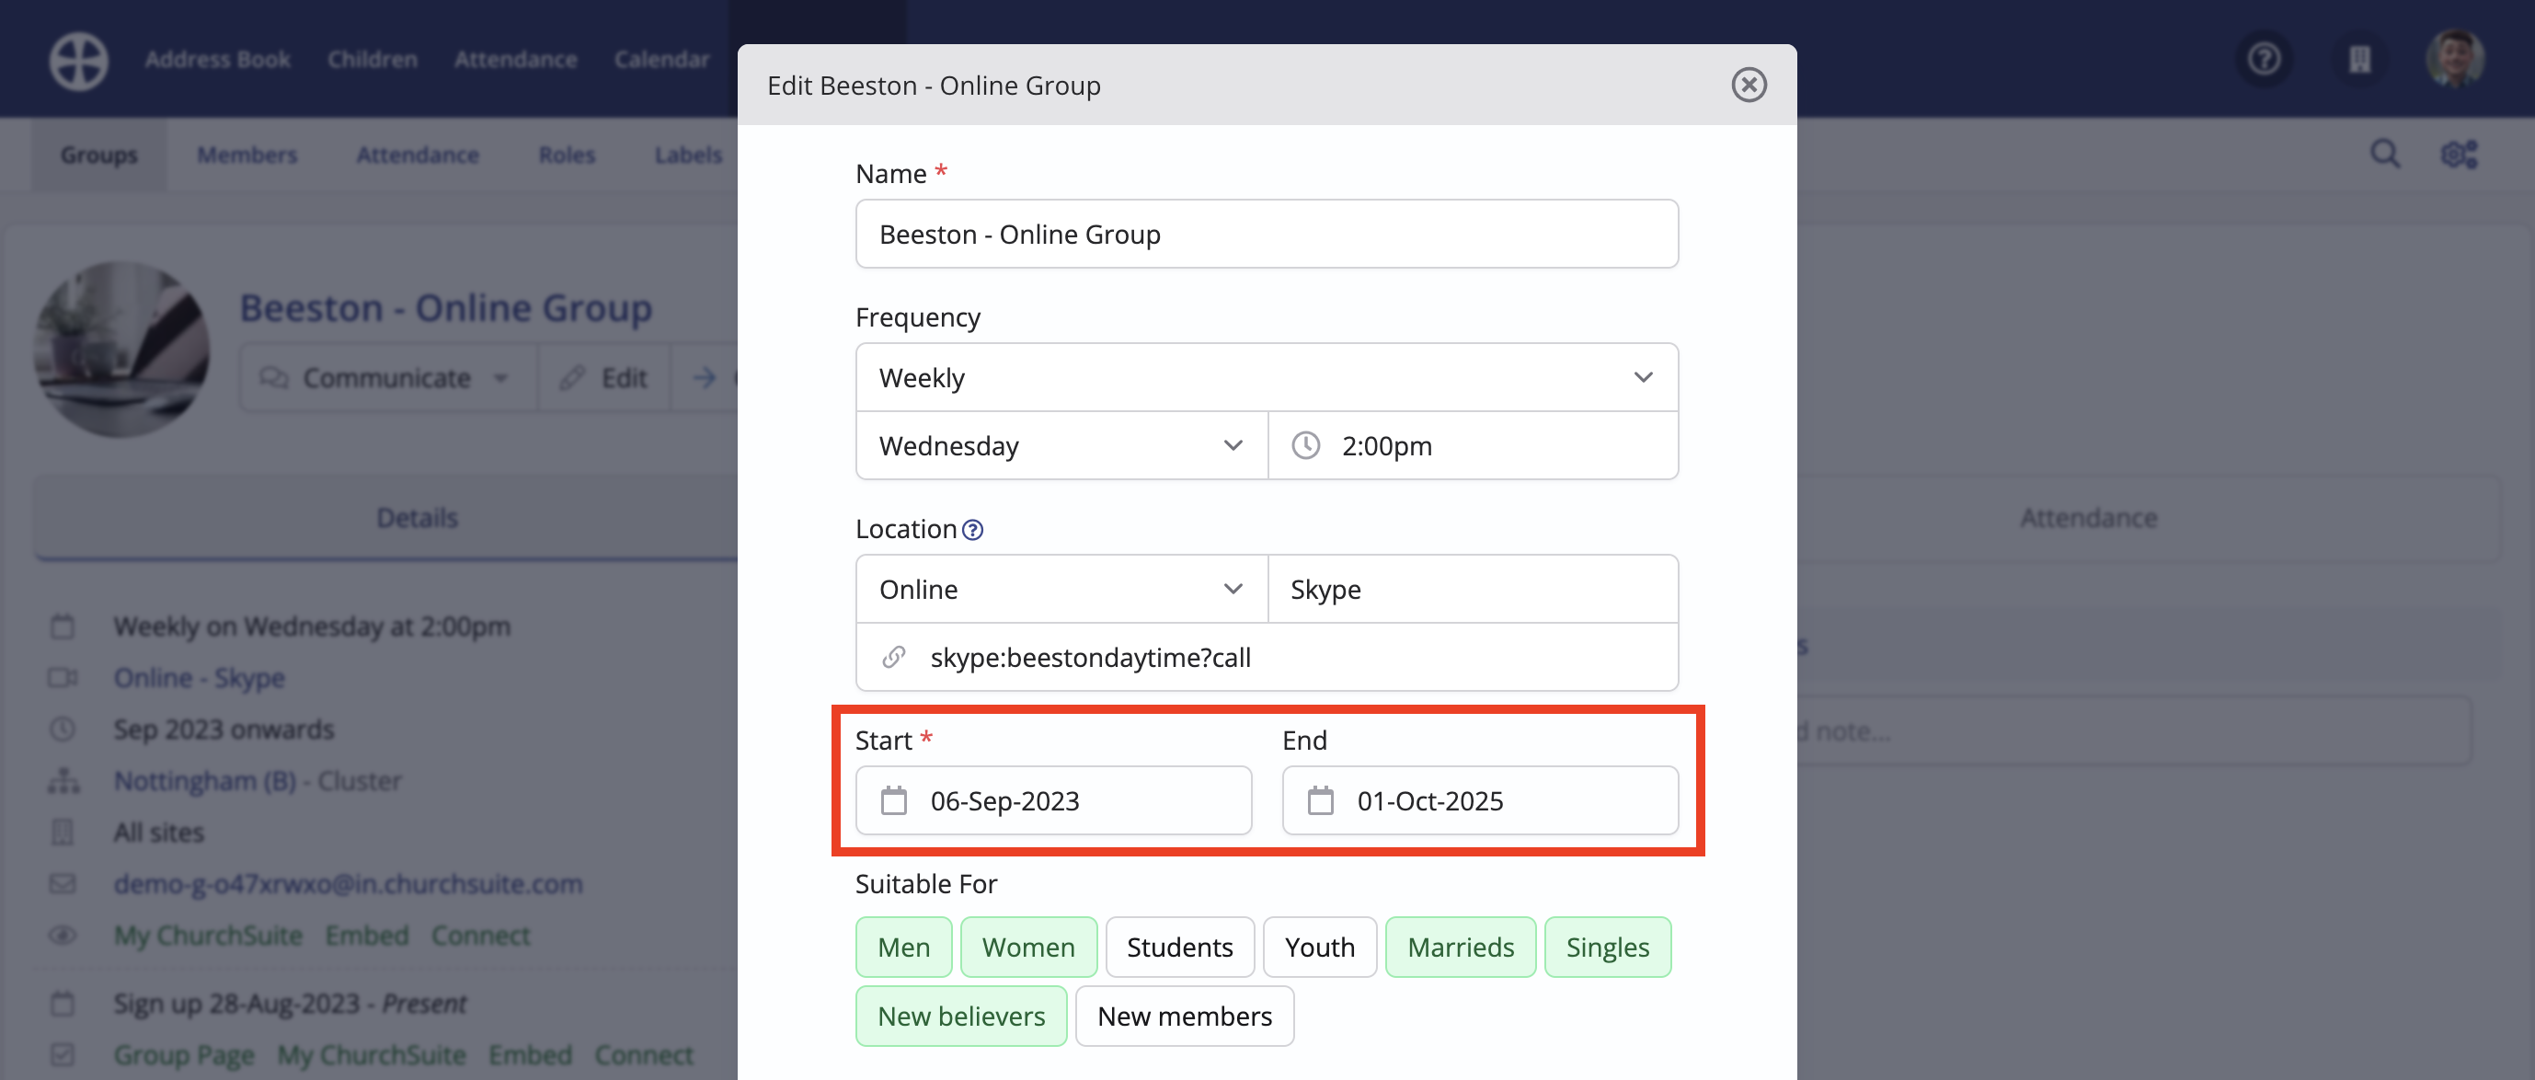Click the hierarchy icon beside Nottingham cluster
The width and height of the screenshot is (2535, 1080).
63,781
